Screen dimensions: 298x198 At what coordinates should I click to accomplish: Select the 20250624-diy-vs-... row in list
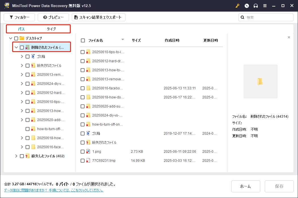point(152,115)
